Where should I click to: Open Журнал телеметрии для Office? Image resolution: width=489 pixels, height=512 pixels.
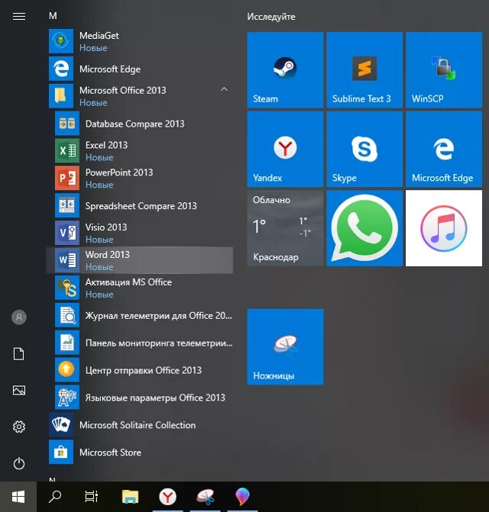141,315
